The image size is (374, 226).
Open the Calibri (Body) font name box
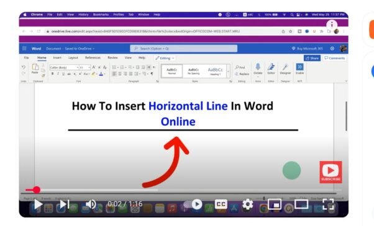click(64, 67)
